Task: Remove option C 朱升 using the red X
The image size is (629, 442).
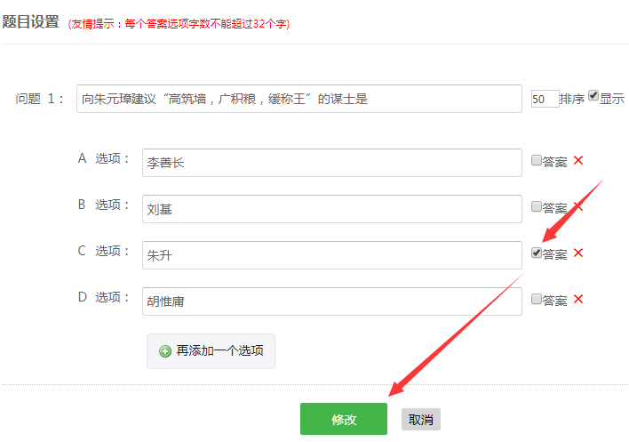Action: 578,253
